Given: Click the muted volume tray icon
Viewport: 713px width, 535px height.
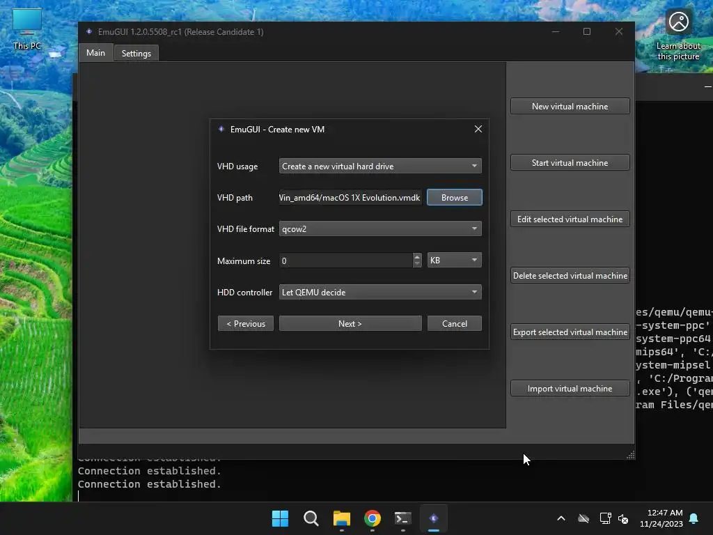Looking at the screenshot, I should click(623, 518).
